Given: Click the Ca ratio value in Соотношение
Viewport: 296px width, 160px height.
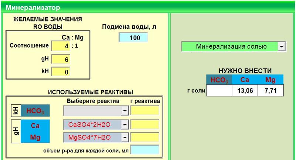Looking at the screenshot, I should 61,46.
